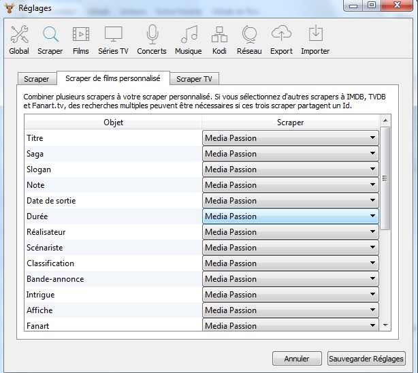Click the table's vertical scrollbar handle

(x=385, y=177)
